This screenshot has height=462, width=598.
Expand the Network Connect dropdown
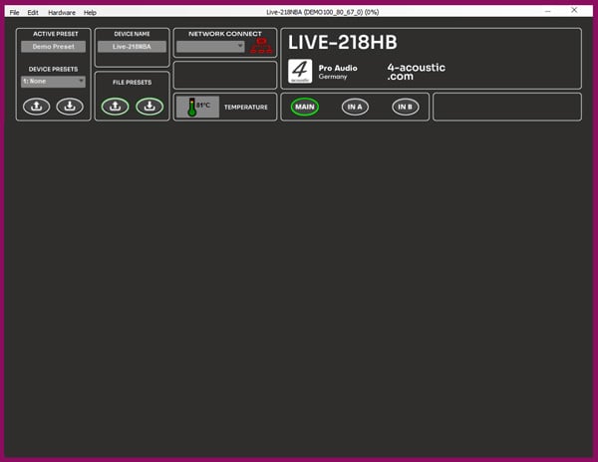tap(210, 47)
